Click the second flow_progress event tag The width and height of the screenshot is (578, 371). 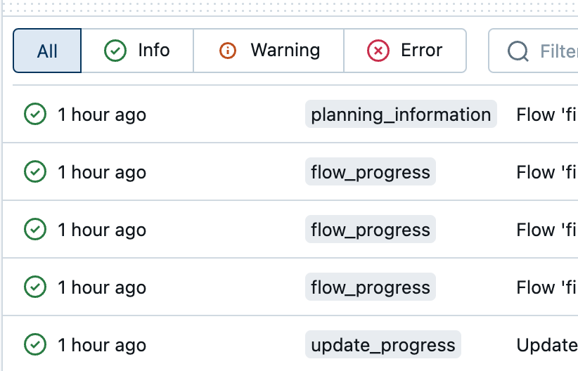[371, 230]
